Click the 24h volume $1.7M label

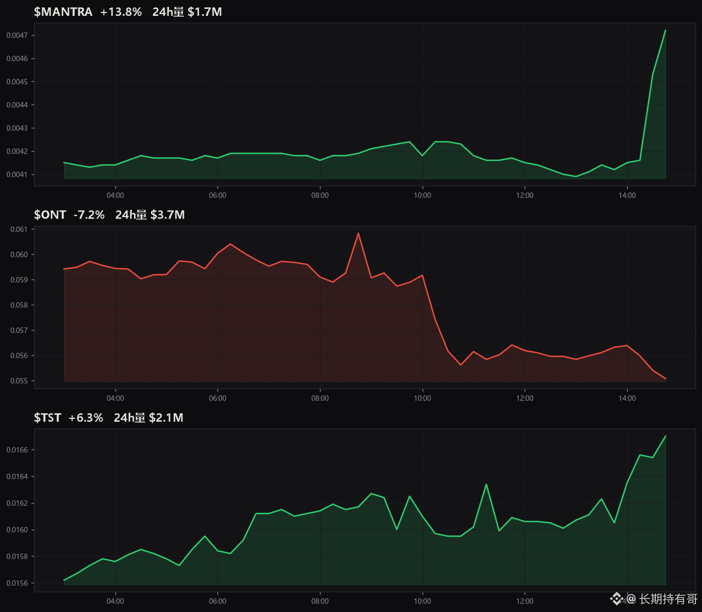point(187,12)
